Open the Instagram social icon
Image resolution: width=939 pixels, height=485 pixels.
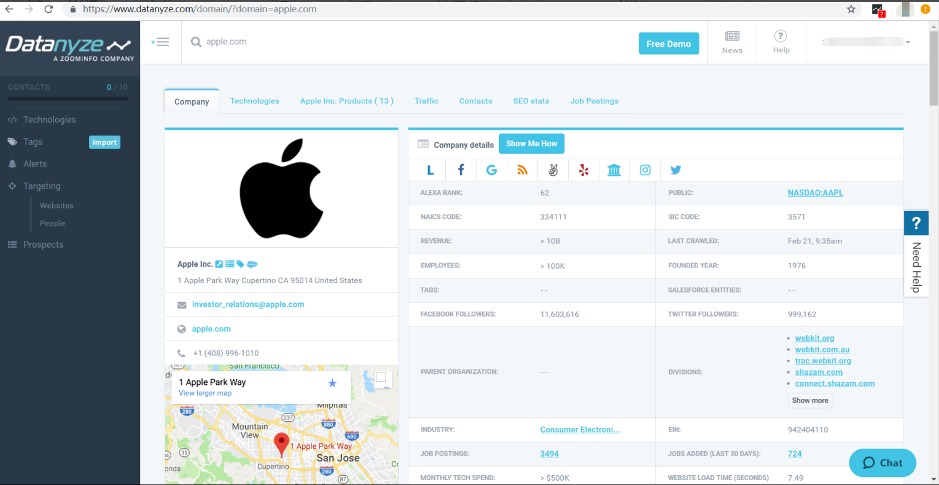click(x=645, y=170)
